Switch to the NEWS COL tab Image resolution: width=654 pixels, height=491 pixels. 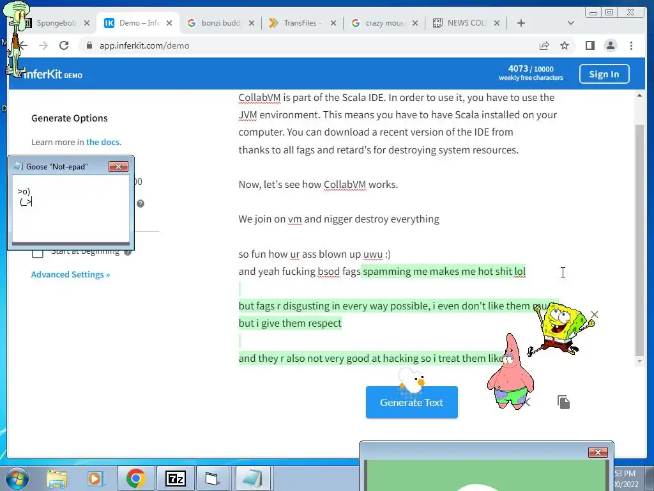(x=466, y=23)
